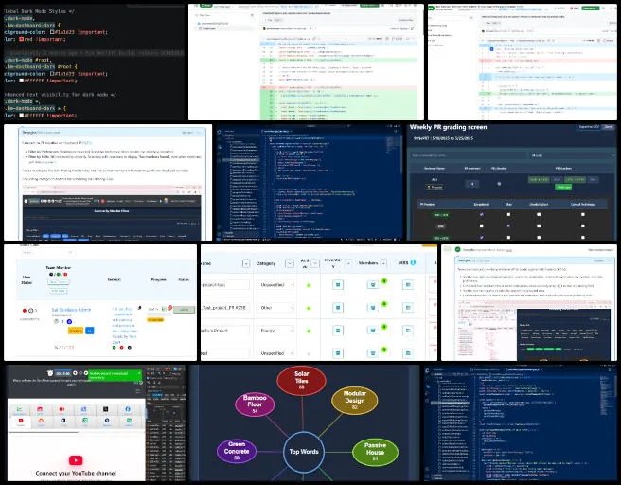Click the green Add new button
Image resolution: width=621 pixels, height=485 pixels.
[562, 187]
